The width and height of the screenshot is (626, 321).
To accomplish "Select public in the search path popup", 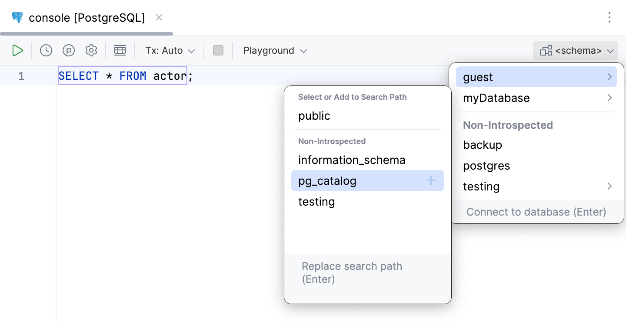I will (x=314, y=116).
